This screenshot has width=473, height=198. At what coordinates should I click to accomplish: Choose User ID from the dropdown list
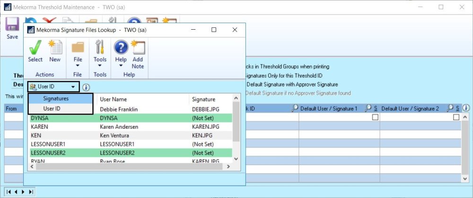coord(61,108)
